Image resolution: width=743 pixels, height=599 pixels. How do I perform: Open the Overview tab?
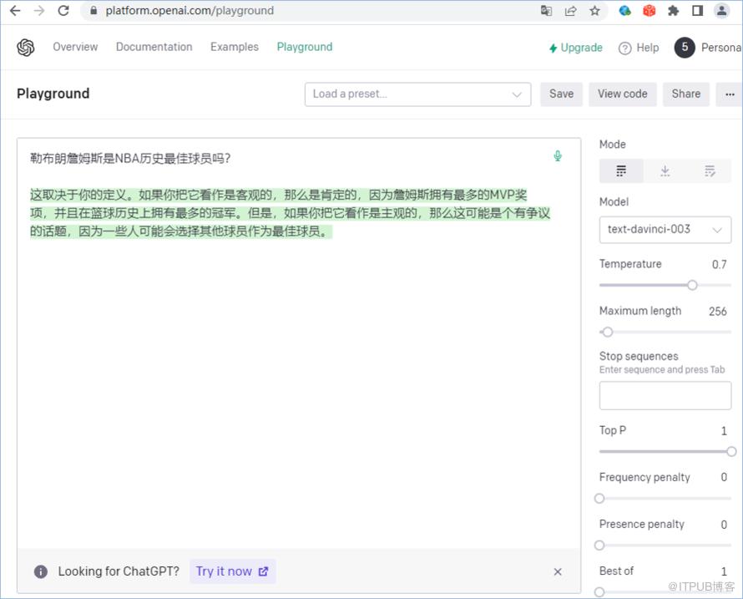point(75,47)
